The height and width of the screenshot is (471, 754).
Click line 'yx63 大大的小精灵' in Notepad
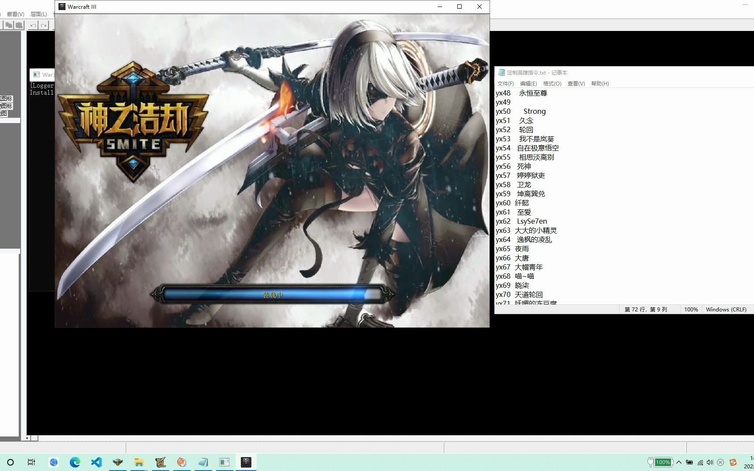[x=526, y=230]
